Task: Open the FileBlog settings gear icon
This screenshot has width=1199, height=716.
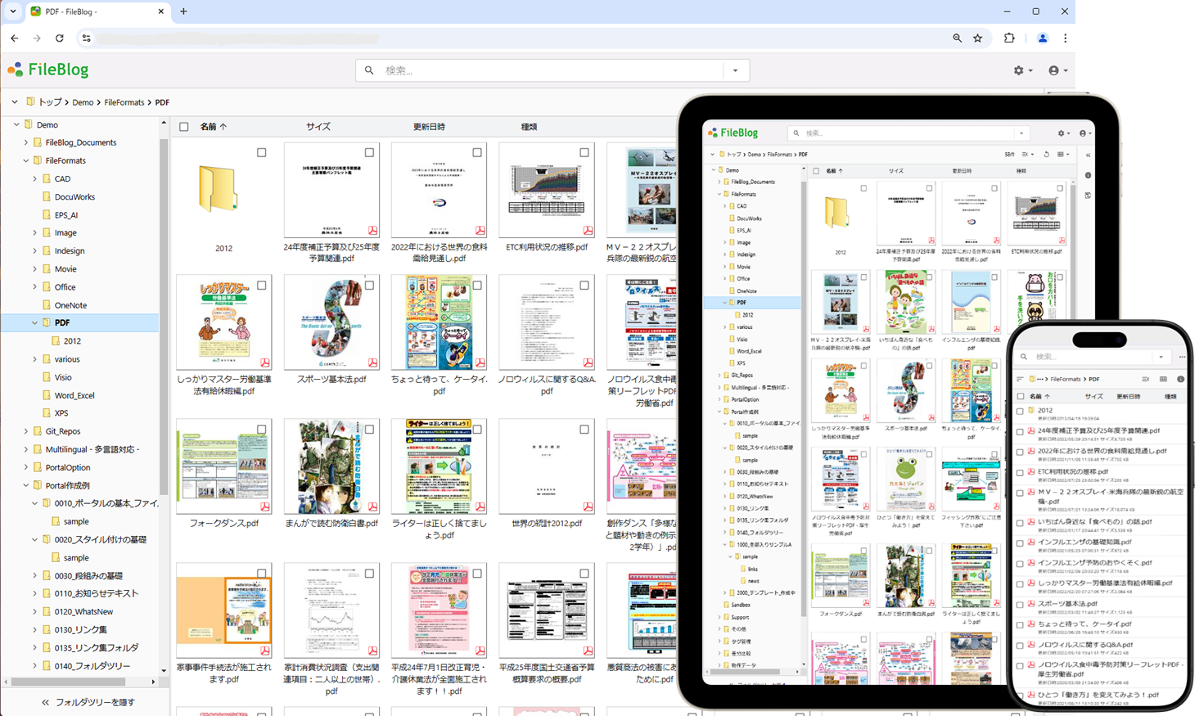Action: (1019, 70)
